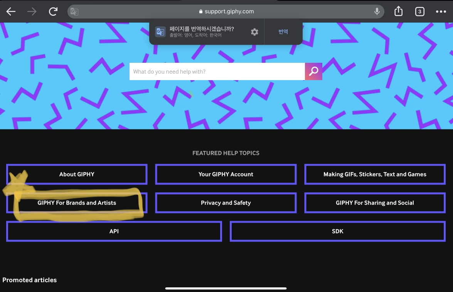Open GIPHY For Brands and Artists
The height and width of the screenshot is (292, 453).
(77, 203)
